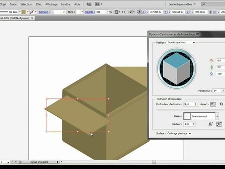Click the constrain width and height link icon
The height and width of the screenshot is (169, 225).
point(210,12)
